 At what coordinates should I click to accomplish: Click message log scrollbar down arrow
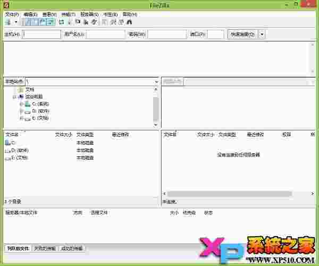(313, 71)
